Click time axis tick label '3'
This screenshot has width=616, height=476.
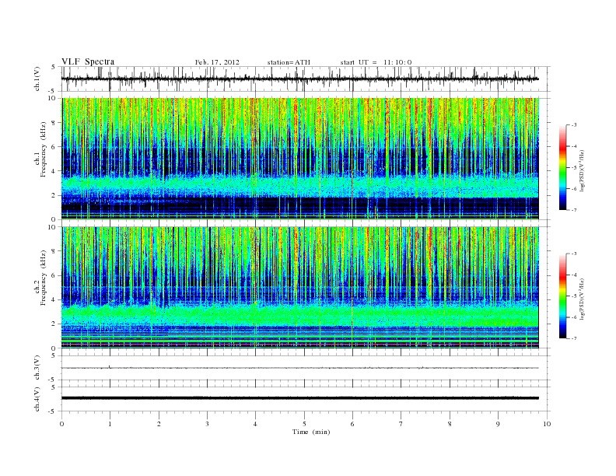[207, 424]
